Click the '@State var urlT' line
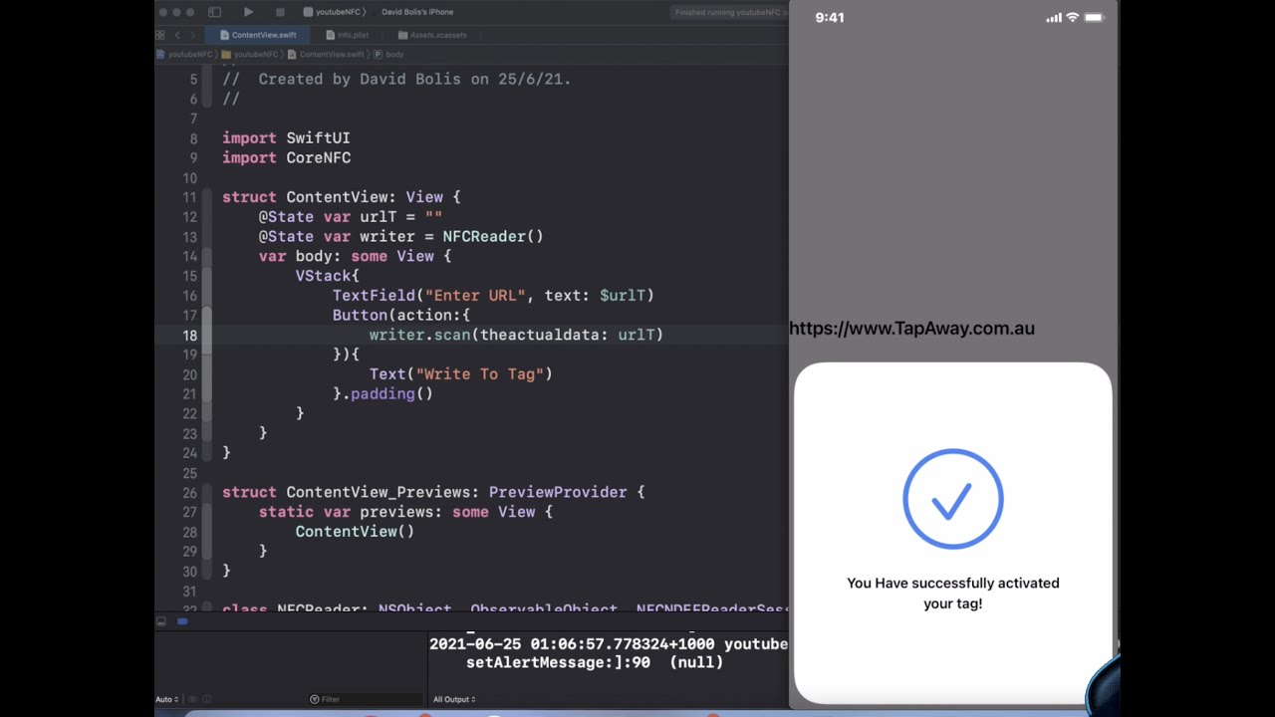1275x717 pixels. coord(351,217)
